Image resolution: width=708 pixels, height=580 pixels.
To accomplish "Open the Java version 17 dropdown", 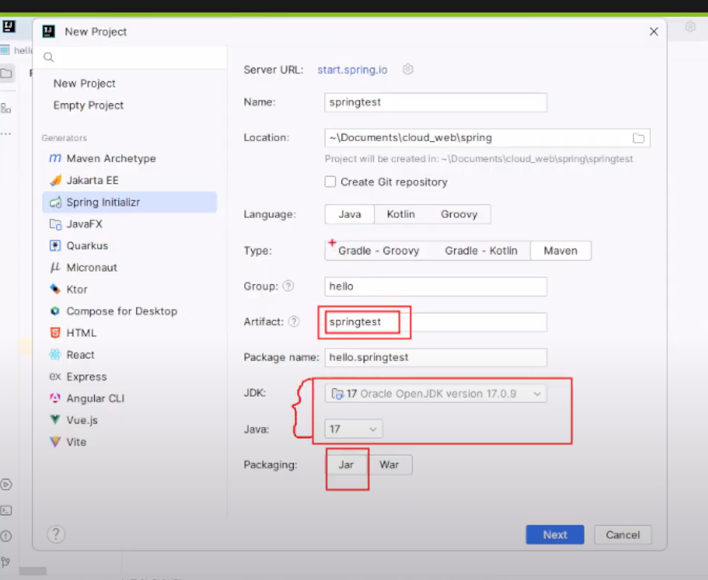I will 354,429.
